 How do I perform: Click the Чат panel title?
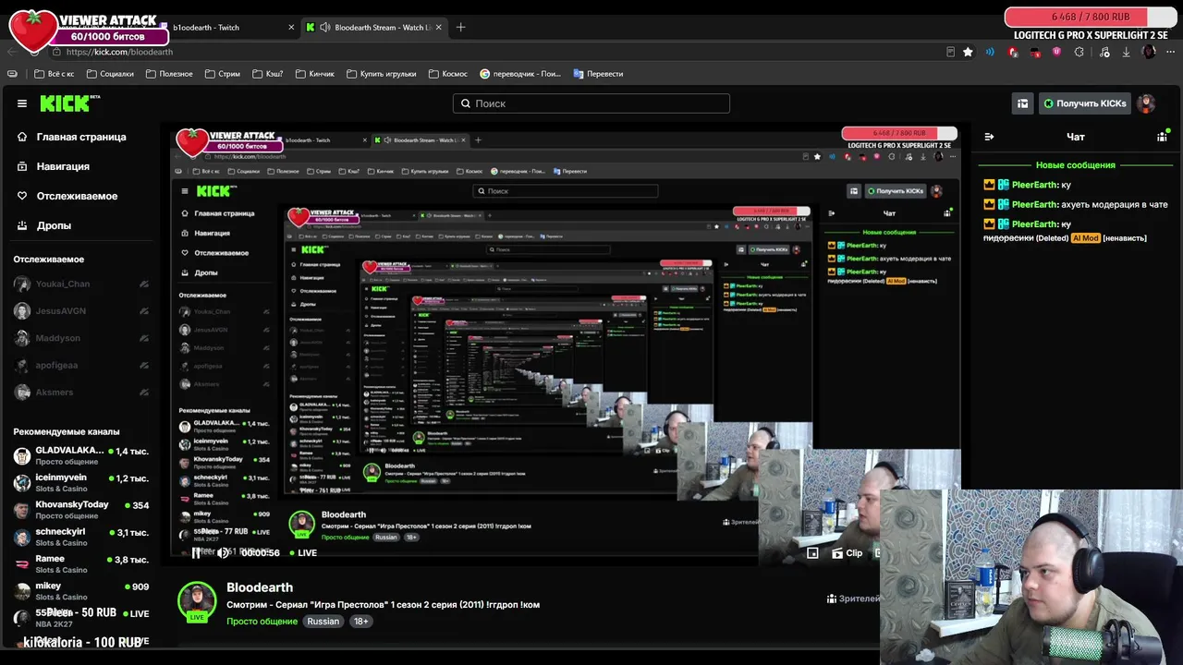[x=1076, y=137]
